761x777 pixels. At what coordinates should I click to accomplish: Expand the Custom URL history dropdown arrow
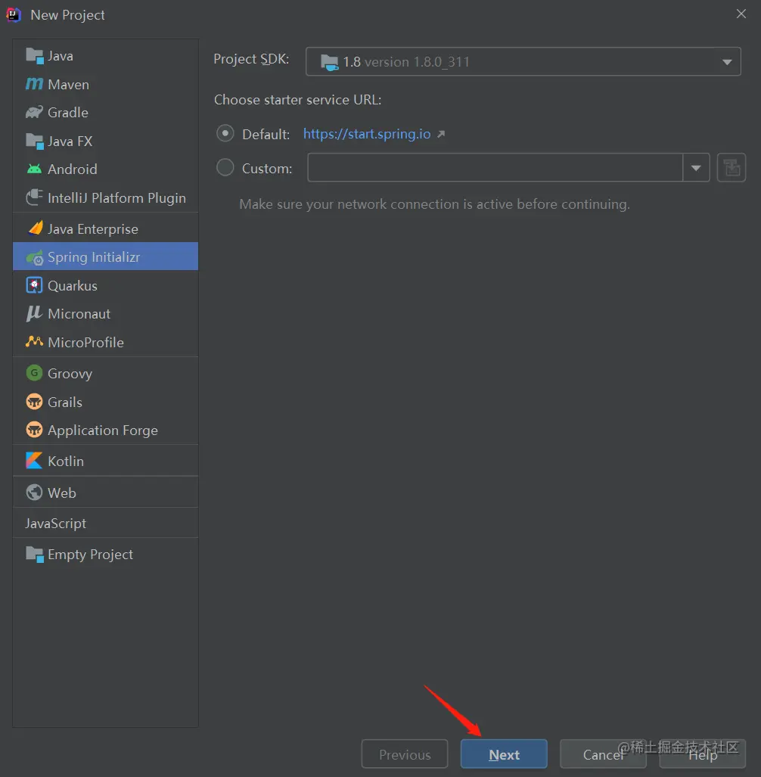coord(696,167)
